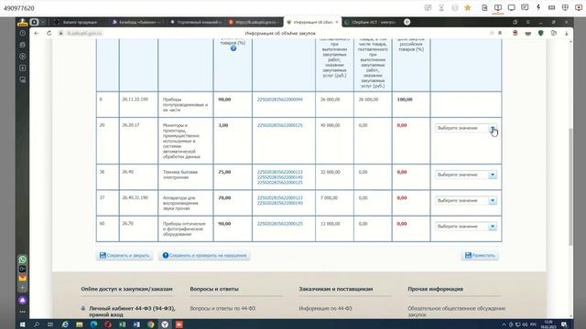This screenshot has height=329, width=586.
Task: Click the keyboard icon in the top toolbar
Action: coord(551,7)
